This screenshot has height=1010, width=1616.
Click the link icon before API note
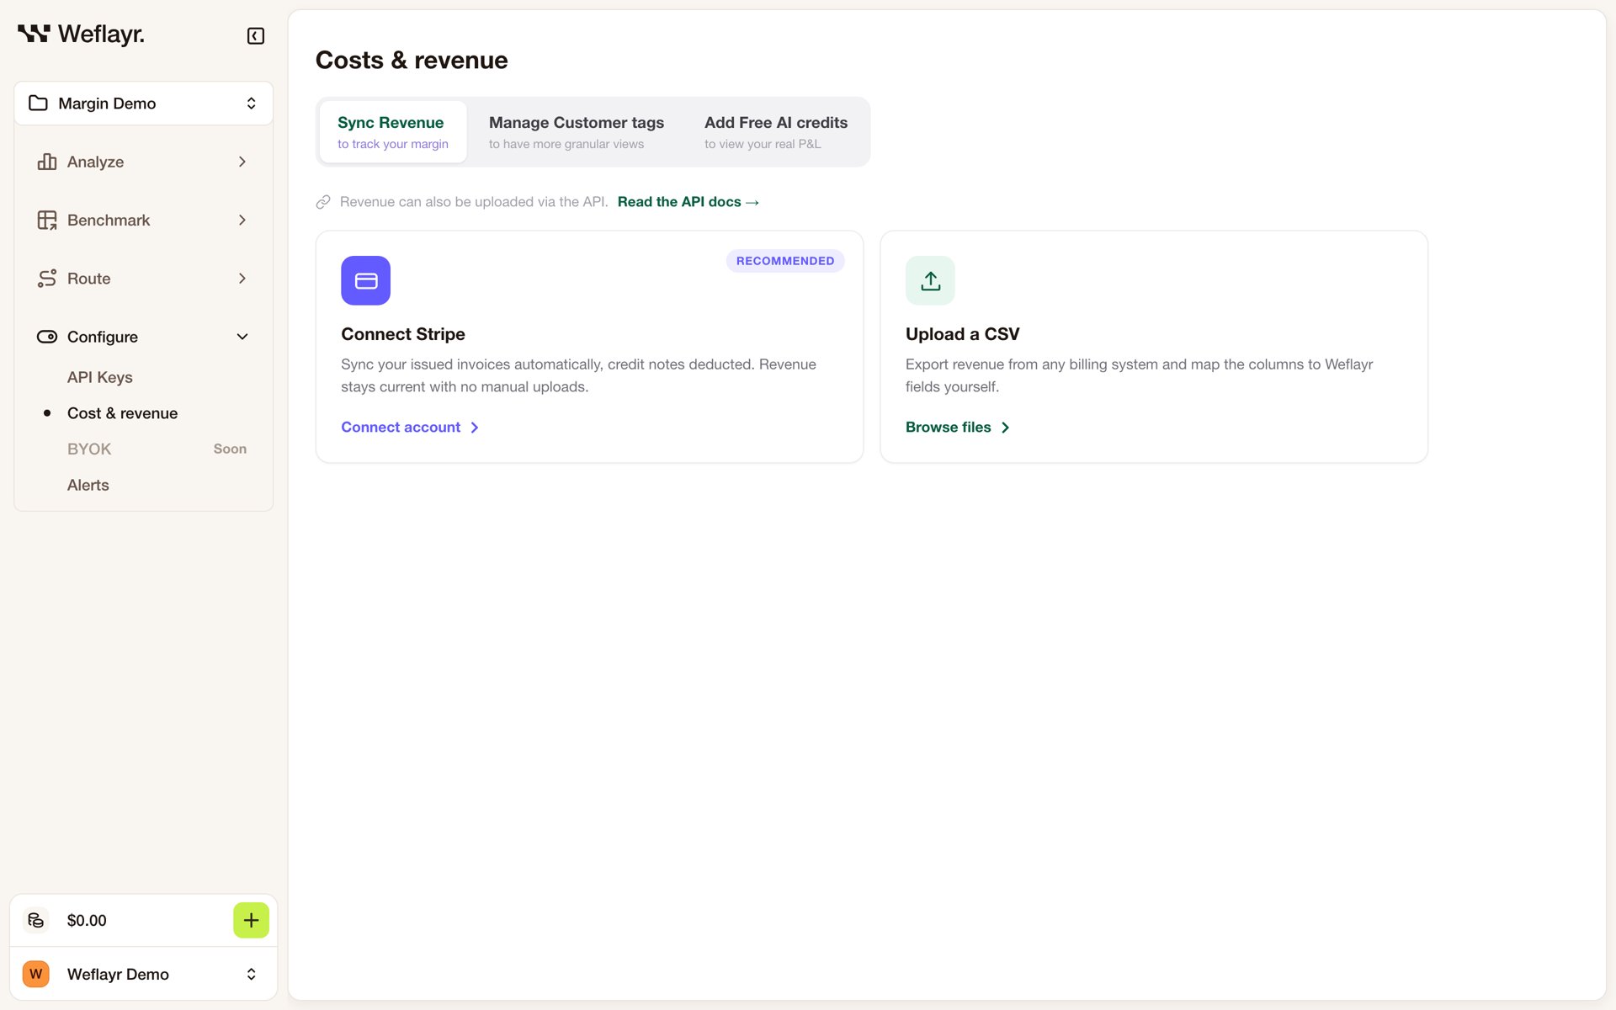point(323,202)
